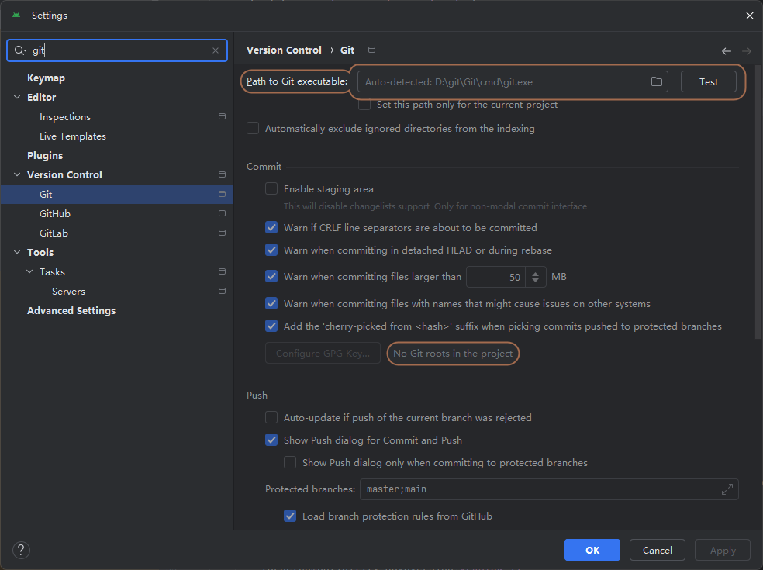Viewport: 763px width, 570px height.
Task: Enable the staging area checkbox
Action: [x=271, y=188]
